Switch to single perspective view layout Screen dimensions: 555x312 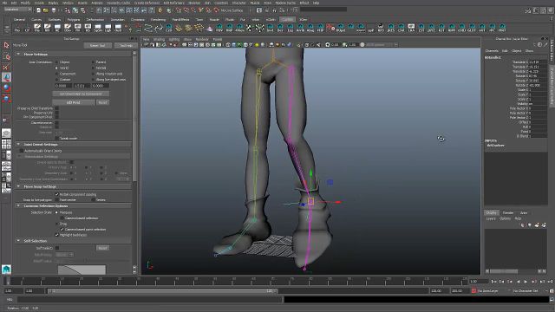click(6, 133)
